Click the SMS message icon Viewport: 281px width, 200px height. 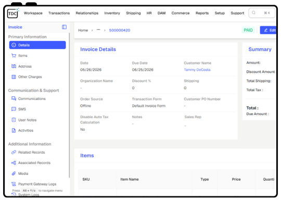[14, 109]
